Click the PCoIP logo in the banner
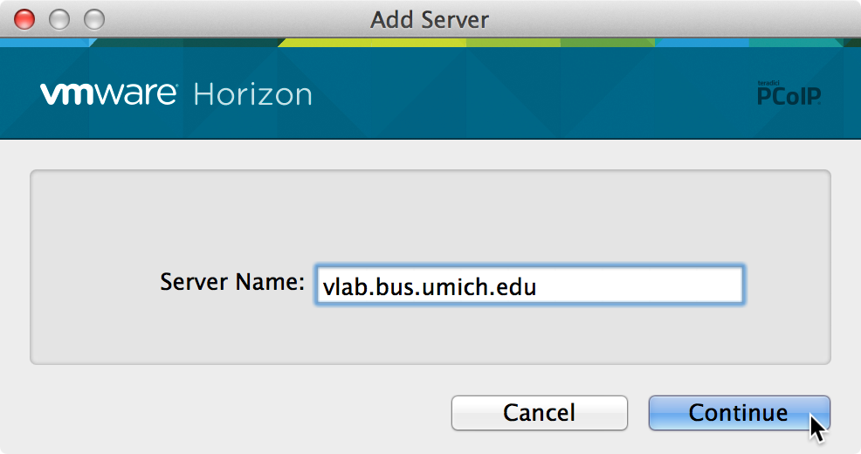Viewport: 861px width, 454px height. [x=789, y=96]
